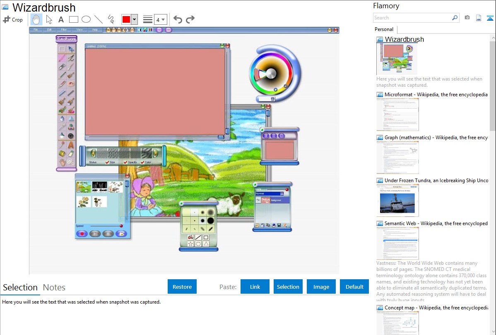Open the red color dropdown arrow
The image size is (496, 335).
click(134, 19)
